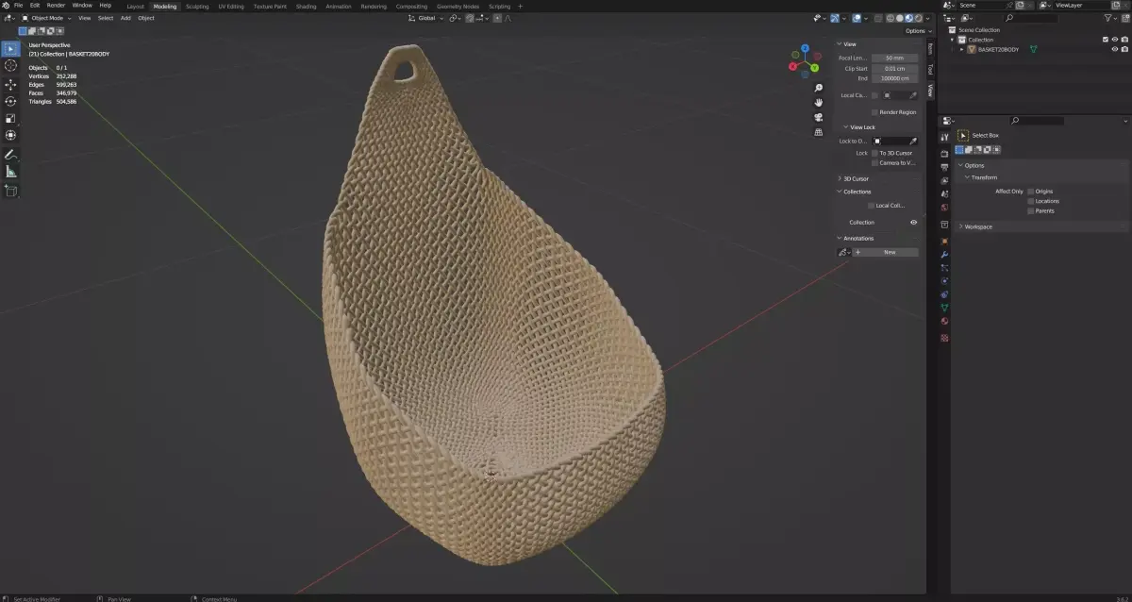Open Output properties tab
This screenshot has width=1132, height=602.
tap(944, 167)
